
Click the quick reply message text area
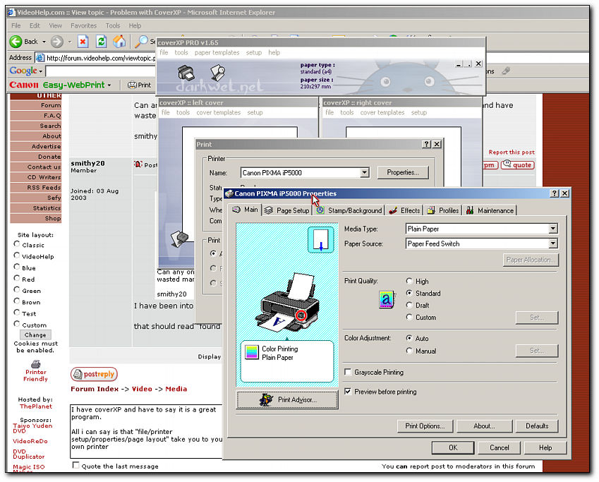click(146, 431)
